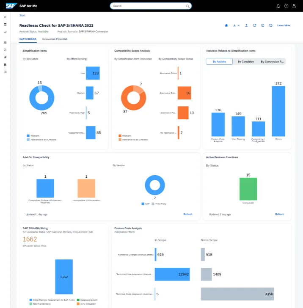Open the user profile icon
Viewport: 303px width, 308px height.
(294, 6)
